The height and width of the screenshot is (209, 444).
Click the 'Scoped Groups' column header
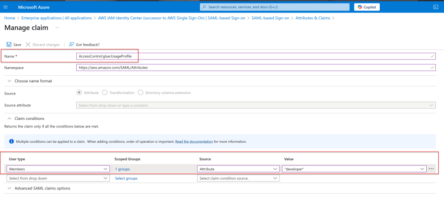tap(128, 159)
